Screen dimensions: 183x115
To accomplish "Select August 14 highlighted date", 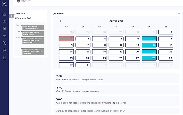I will click(x=149, y=45).
